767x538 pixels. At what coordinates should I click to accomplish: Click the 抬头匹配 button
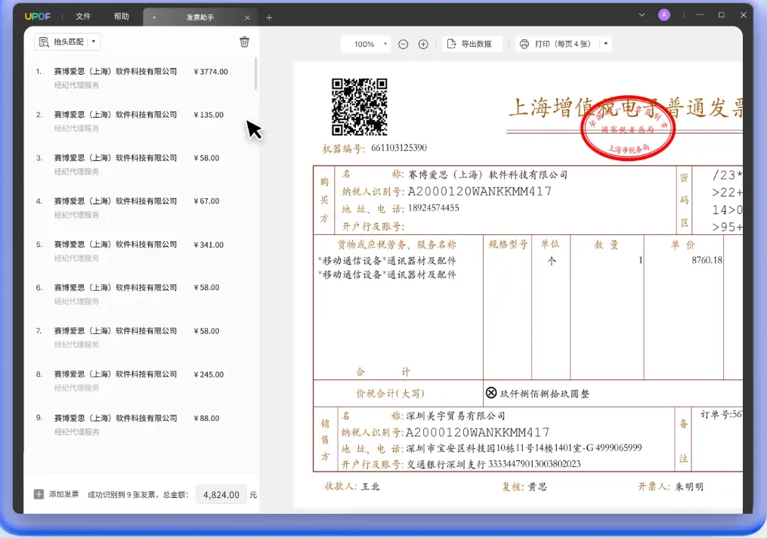click(62, 42)
